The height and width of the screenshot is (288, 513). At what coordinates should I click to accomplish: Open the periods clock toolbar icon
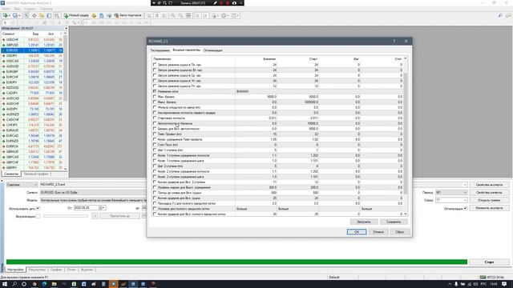click(224, 15)
